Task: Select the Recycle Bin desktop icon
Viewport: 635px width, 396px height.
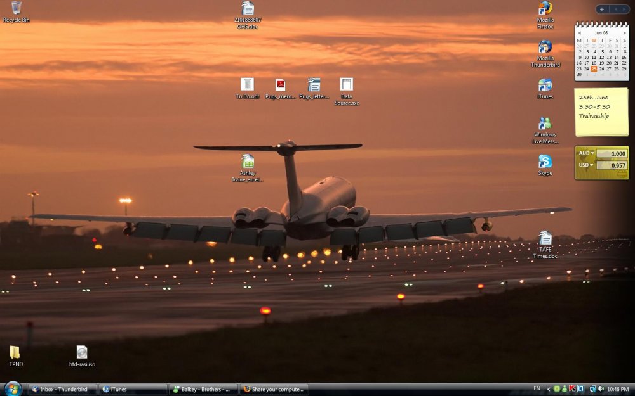Action: [x=16, y=8]
